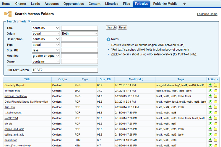Download the mexican_cookbook file
Screen dimensions: 221x147
point(210,96)
